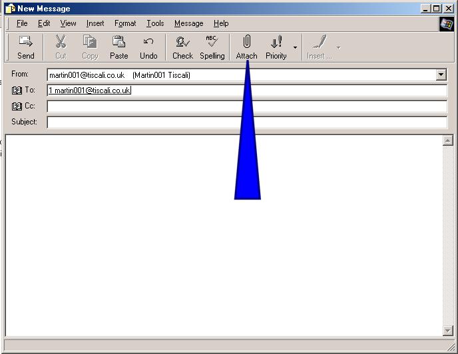Expand the toolbar overflow arrow after Insert

pyautogui.click(x=338, y=48)
